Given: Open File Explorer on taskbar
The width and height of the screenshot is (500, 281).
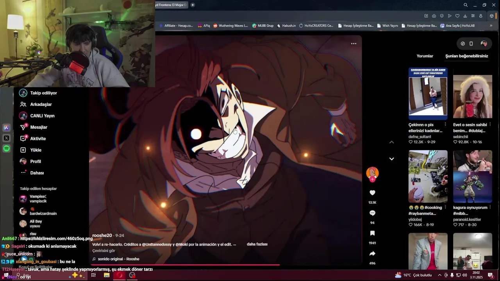Looking at the screenshot, I should pyautogui.click(x=106, y=275).
